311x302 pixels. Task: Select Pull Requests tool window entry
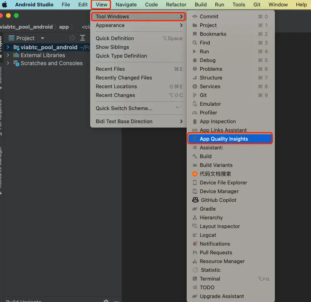(x=231, y=252)
